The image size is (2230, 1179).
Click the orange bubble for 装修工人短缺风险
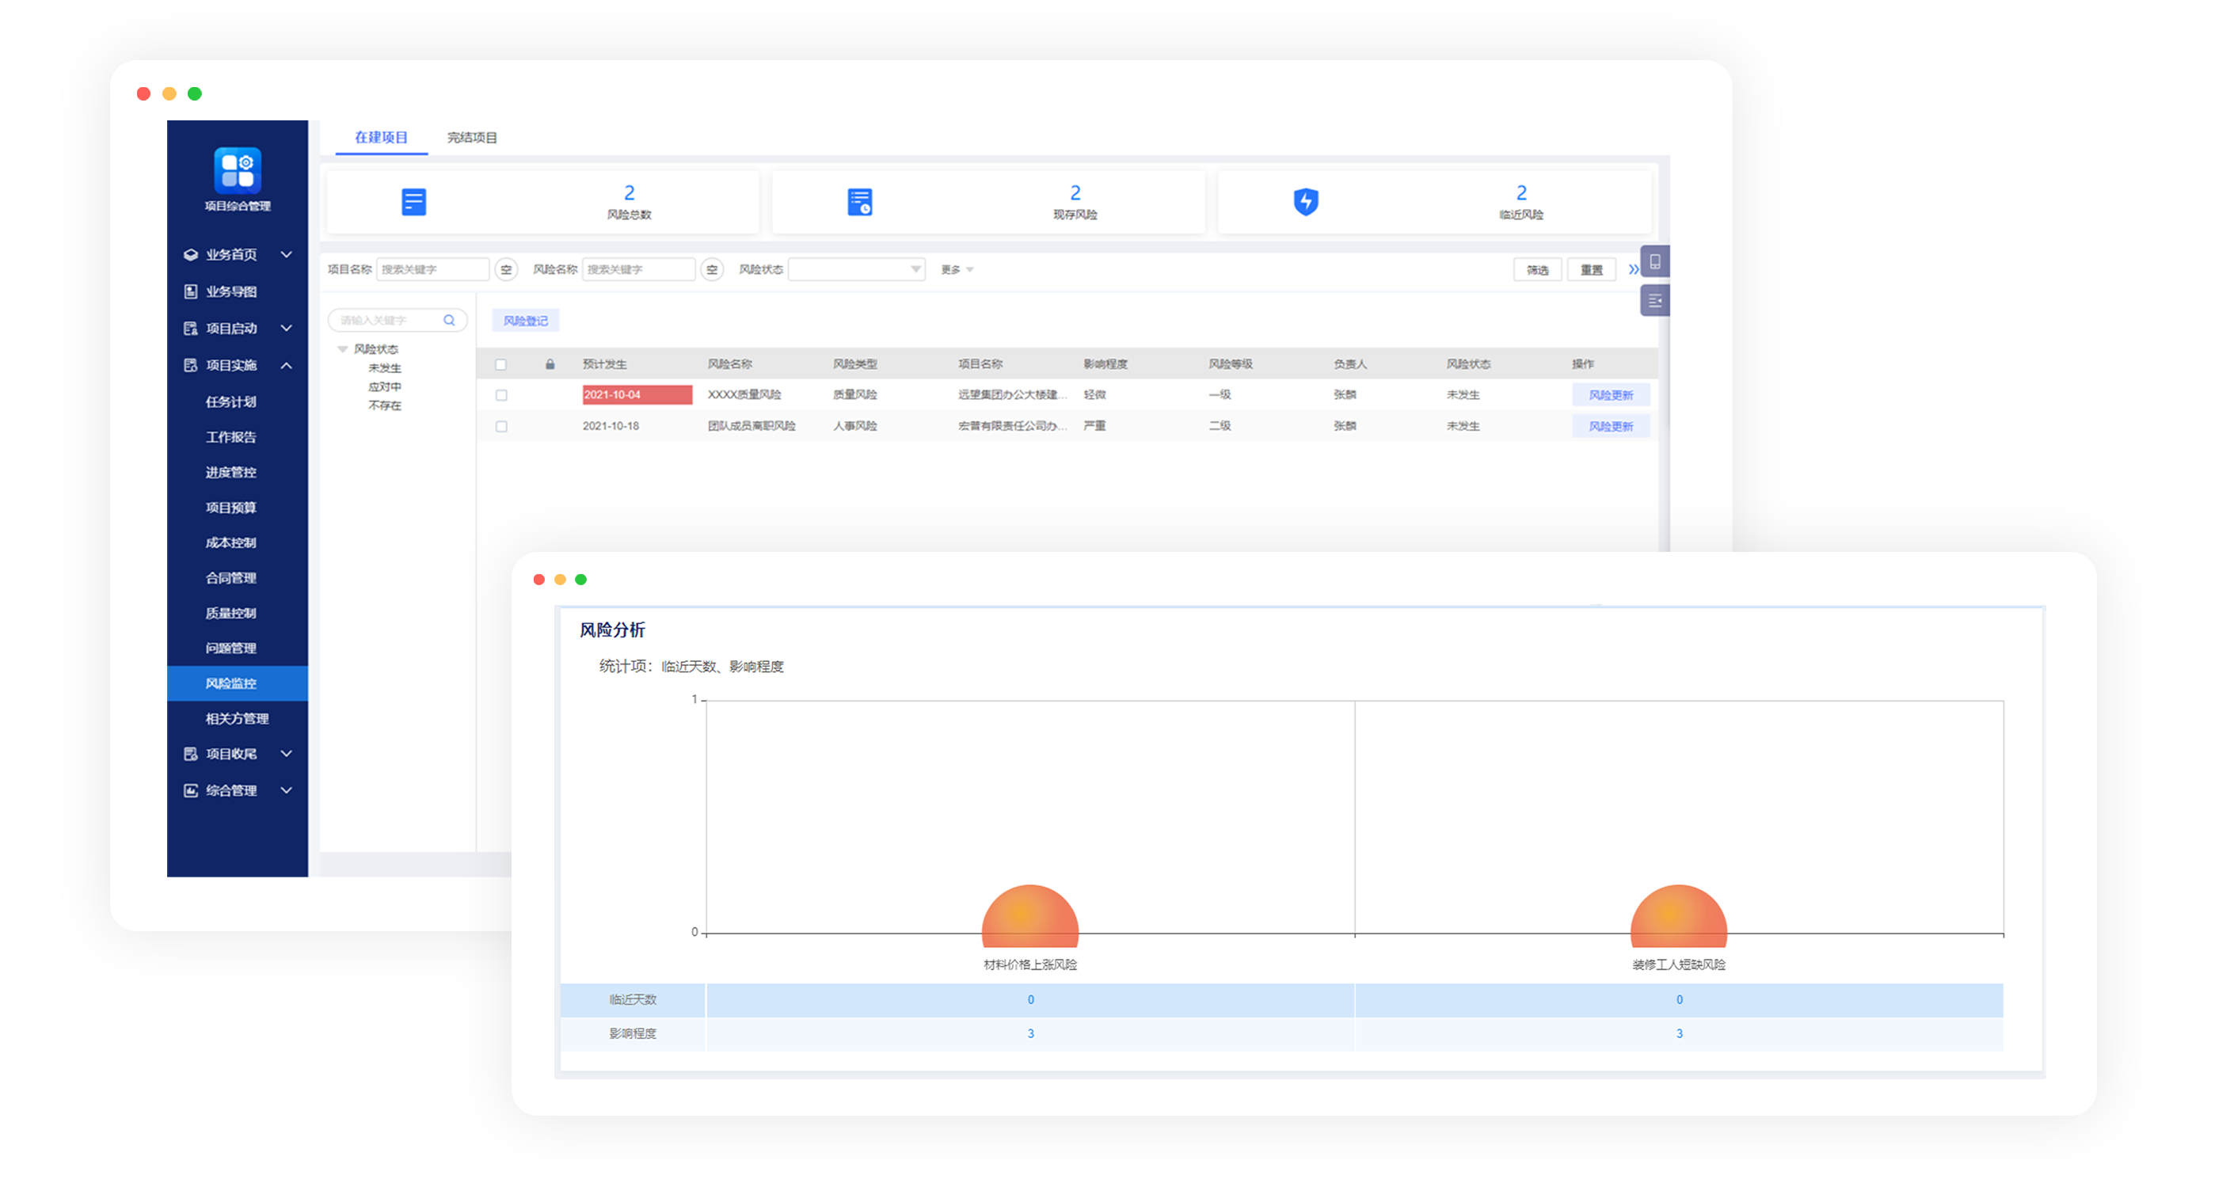(1679, 916)
